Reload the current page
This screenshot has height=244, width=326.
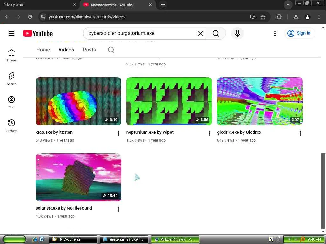click(x=30, y=17)
